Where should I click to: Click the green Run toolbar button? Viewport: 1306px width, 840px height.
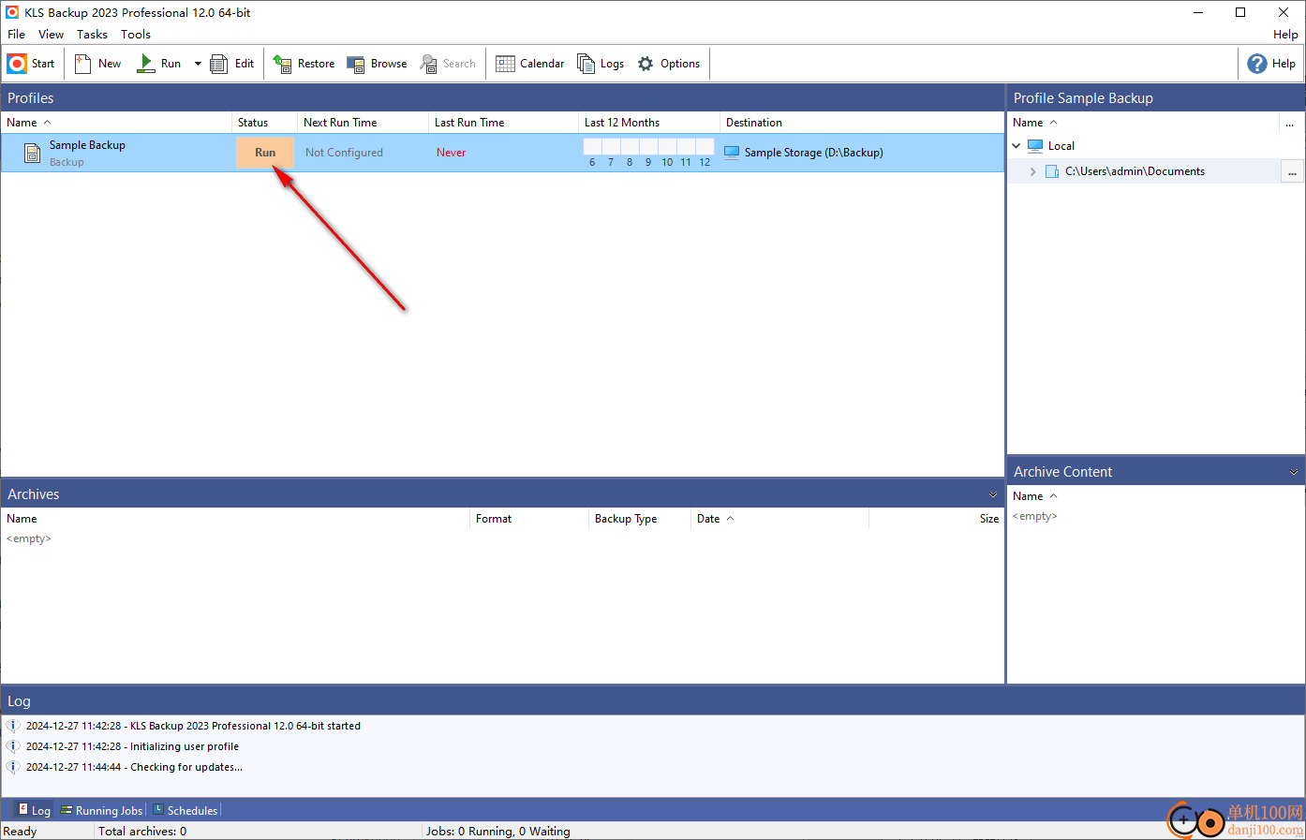point(159,64)
